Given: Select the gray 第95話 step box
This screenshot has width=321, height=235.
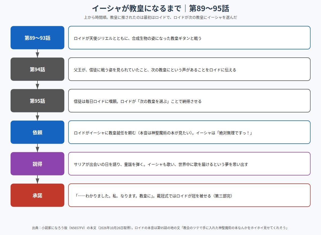Looking at the screenshot, I should [37, 101].
